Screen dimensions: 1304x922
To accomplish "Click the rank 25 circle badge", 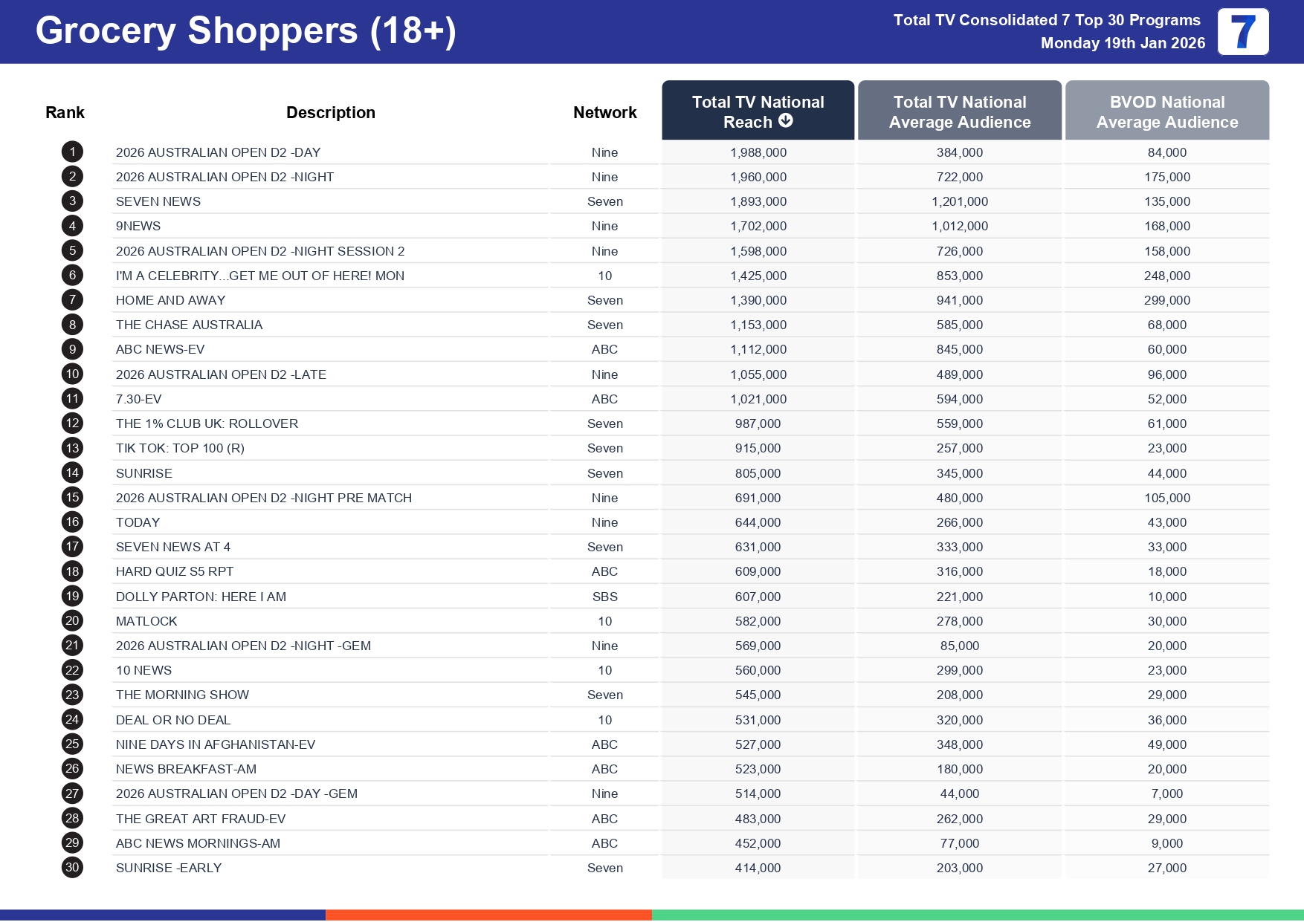I will click(x=72, y=744).
